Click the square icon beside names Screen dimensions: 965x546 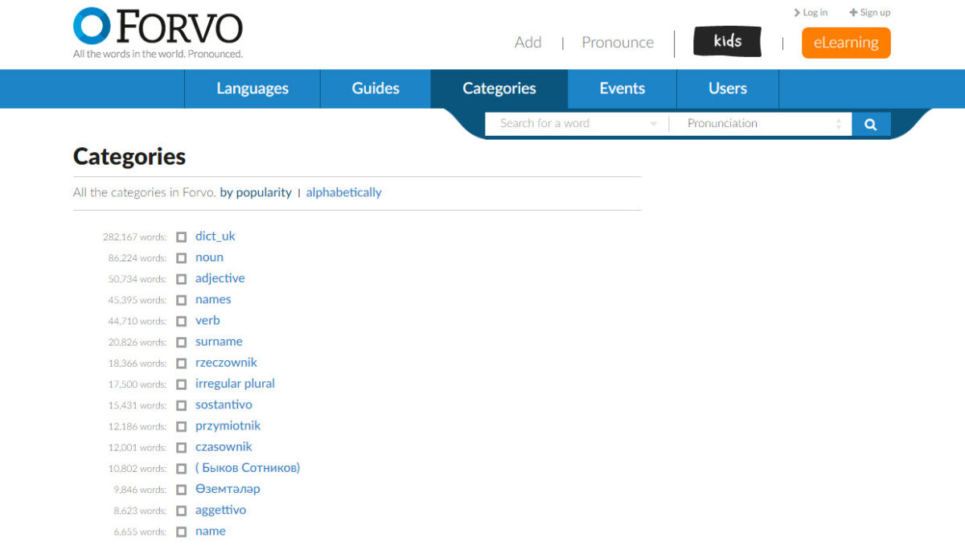coord(181,300)
